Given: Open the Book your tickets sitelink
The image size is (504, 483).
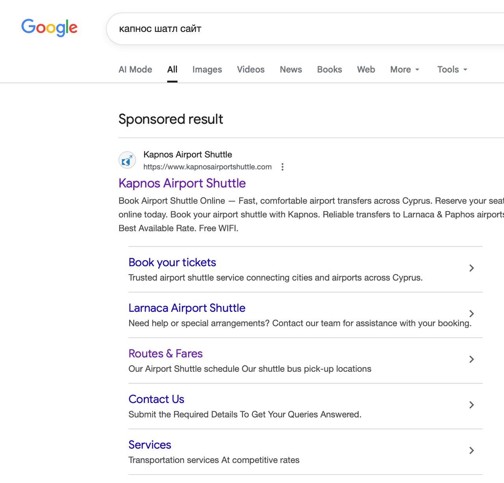Looking at the screenshot, I should (x=172, y=263).
